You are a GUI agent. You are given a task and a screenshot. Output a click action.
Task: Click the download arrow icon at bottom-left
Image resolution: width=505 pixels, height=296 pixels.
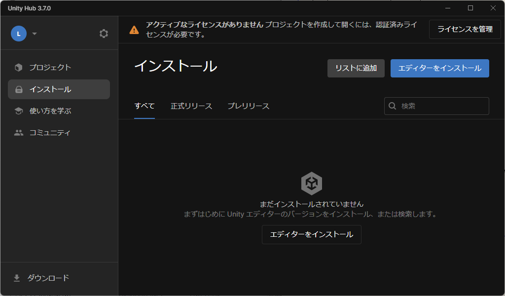pos(17,278)
